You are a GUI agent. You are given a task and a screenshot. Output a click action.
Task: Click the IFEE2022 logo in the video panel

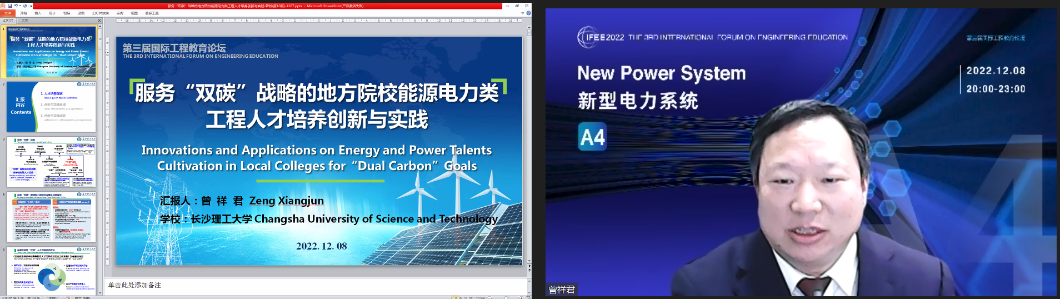[601, 37]
